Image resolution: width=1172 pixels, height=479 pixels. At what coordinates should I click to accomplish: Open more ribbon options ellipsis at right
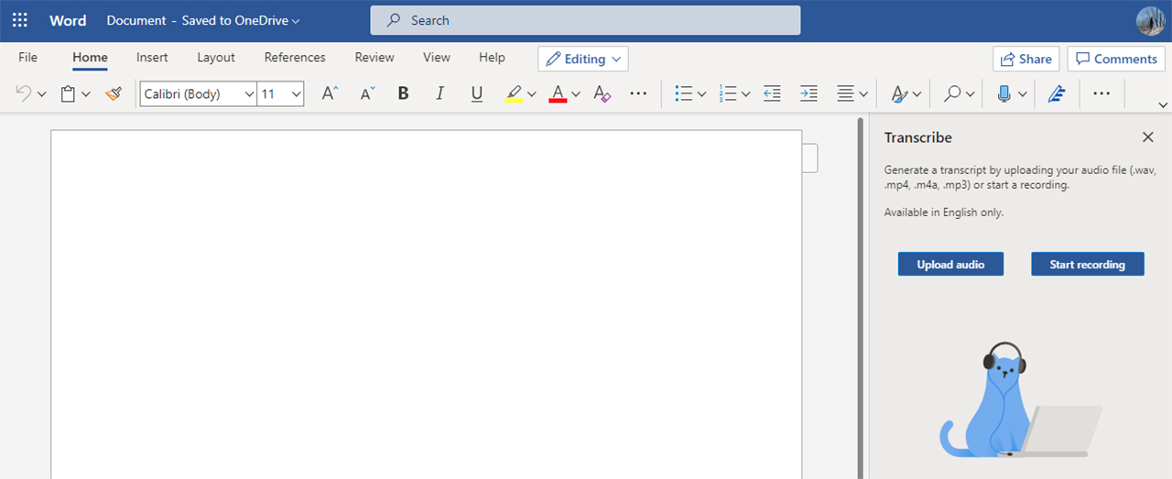click(1101, 93)
